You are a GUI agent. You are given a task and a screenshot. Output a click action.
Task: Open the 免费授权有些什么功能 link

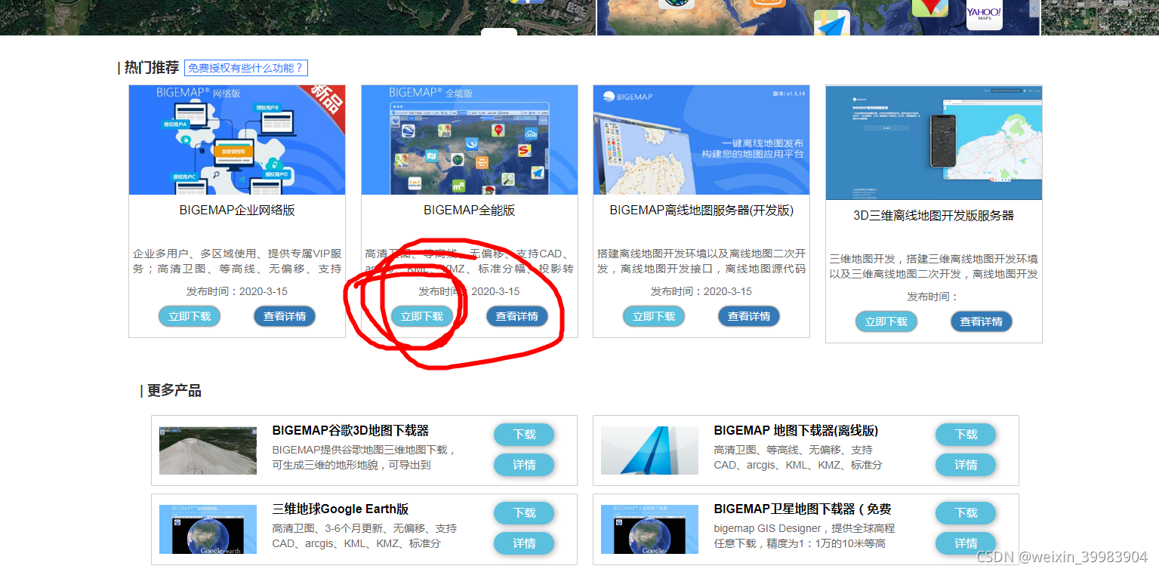coord(245,68)
